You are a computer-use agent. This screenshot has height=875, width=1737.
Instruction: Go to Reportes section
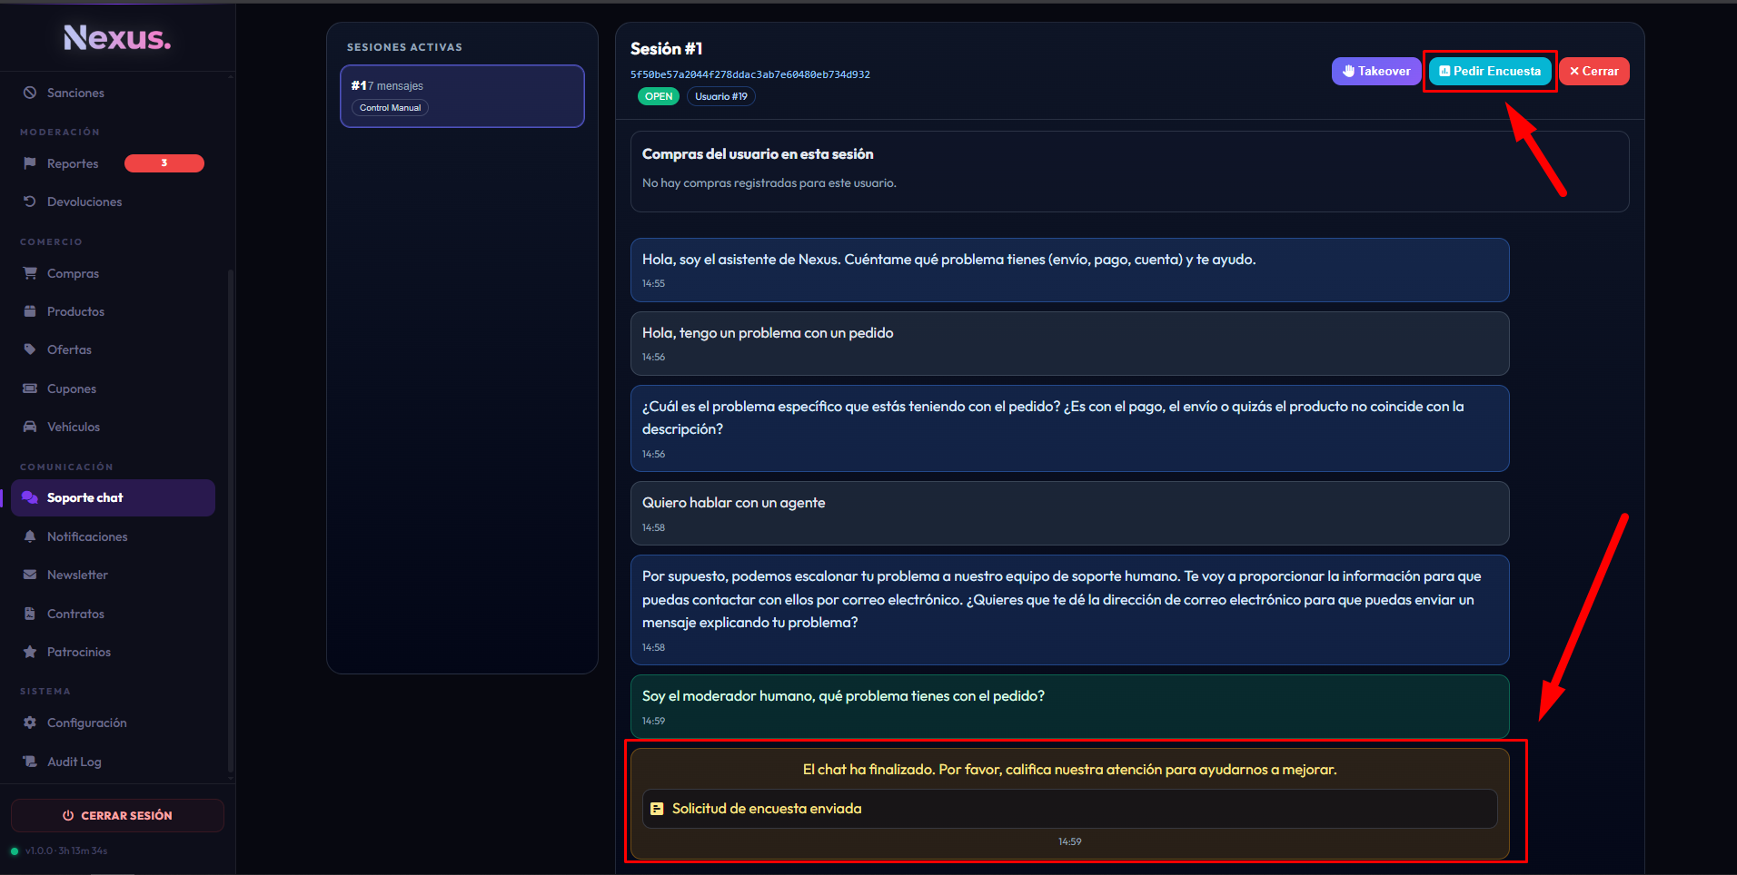(x=113, y=163)
